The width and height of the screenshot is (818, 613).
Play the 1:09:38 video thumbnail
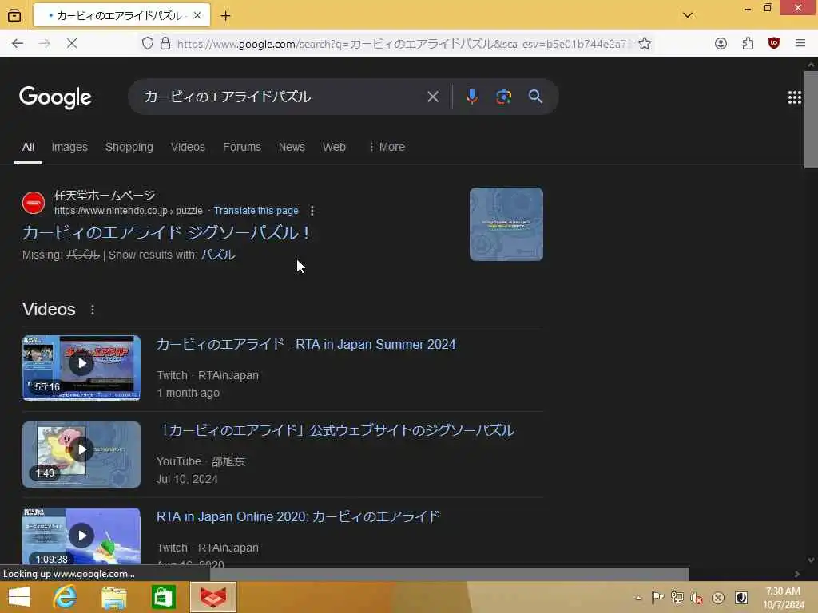tap(81, 536)
